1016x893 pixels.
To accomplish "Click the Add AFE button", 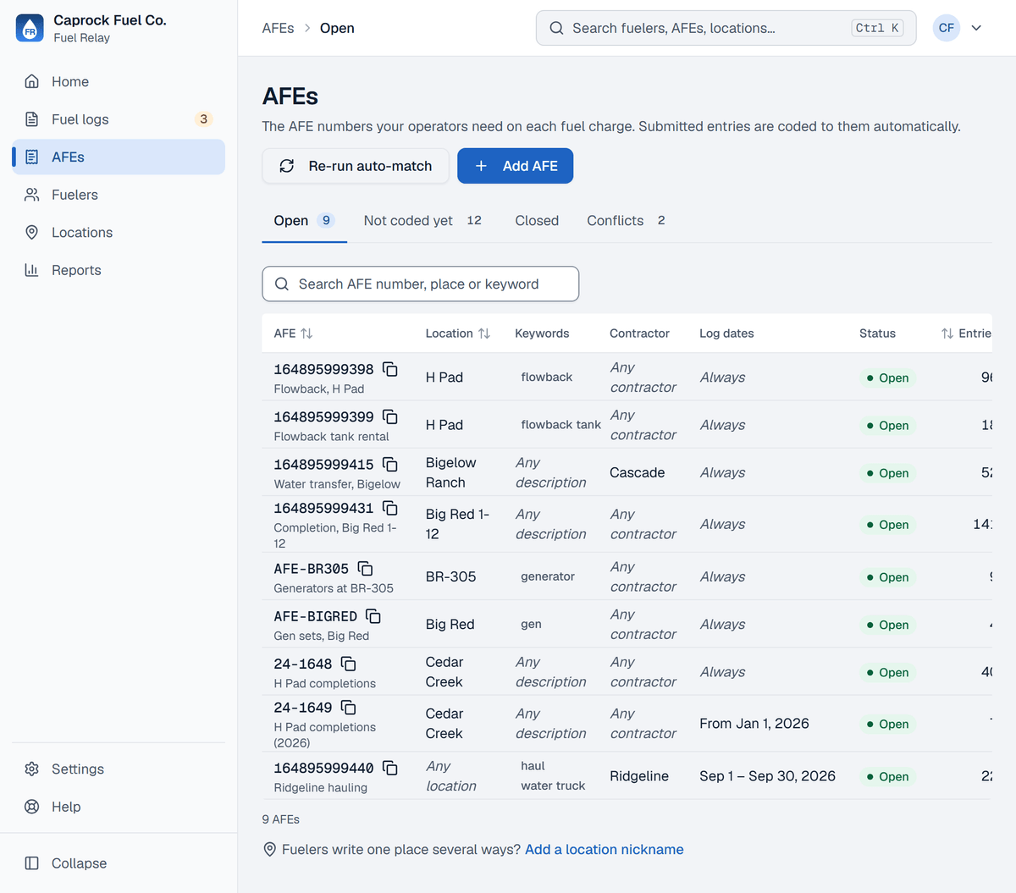I will click(x=515, y=166).
